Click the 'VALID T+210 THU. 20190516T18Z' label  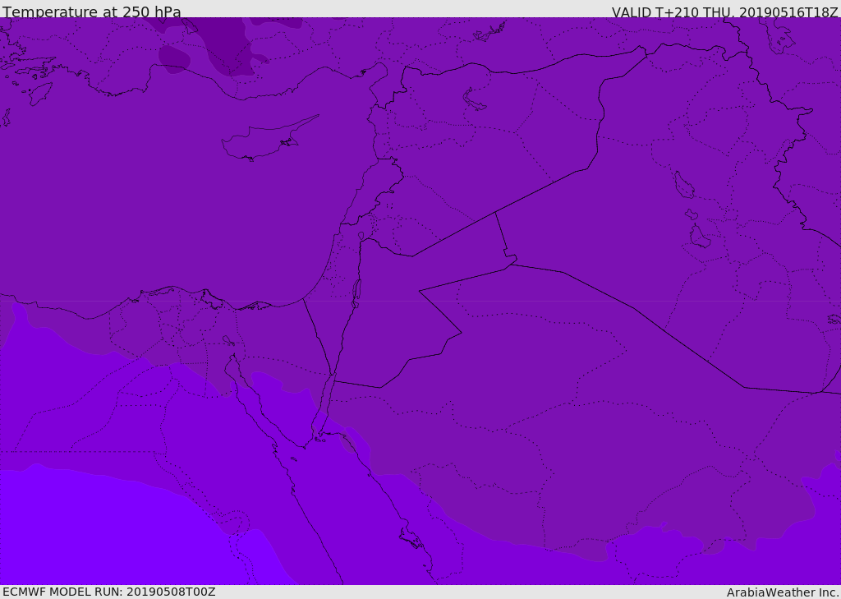tap(724, 12)
